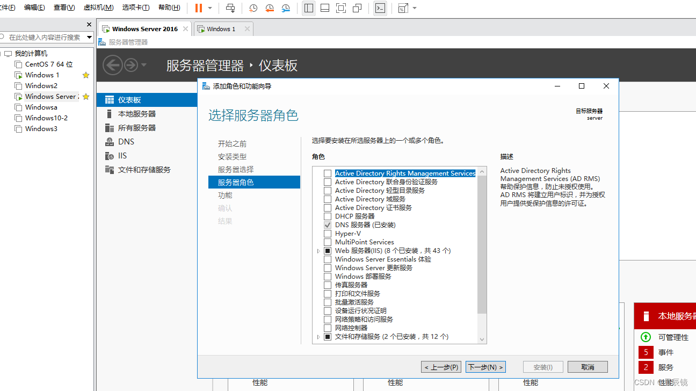Screen dimensions: 696x391
Task: Suspend the VM with the pause toolbar icon
Action: [x=198, y=8]
